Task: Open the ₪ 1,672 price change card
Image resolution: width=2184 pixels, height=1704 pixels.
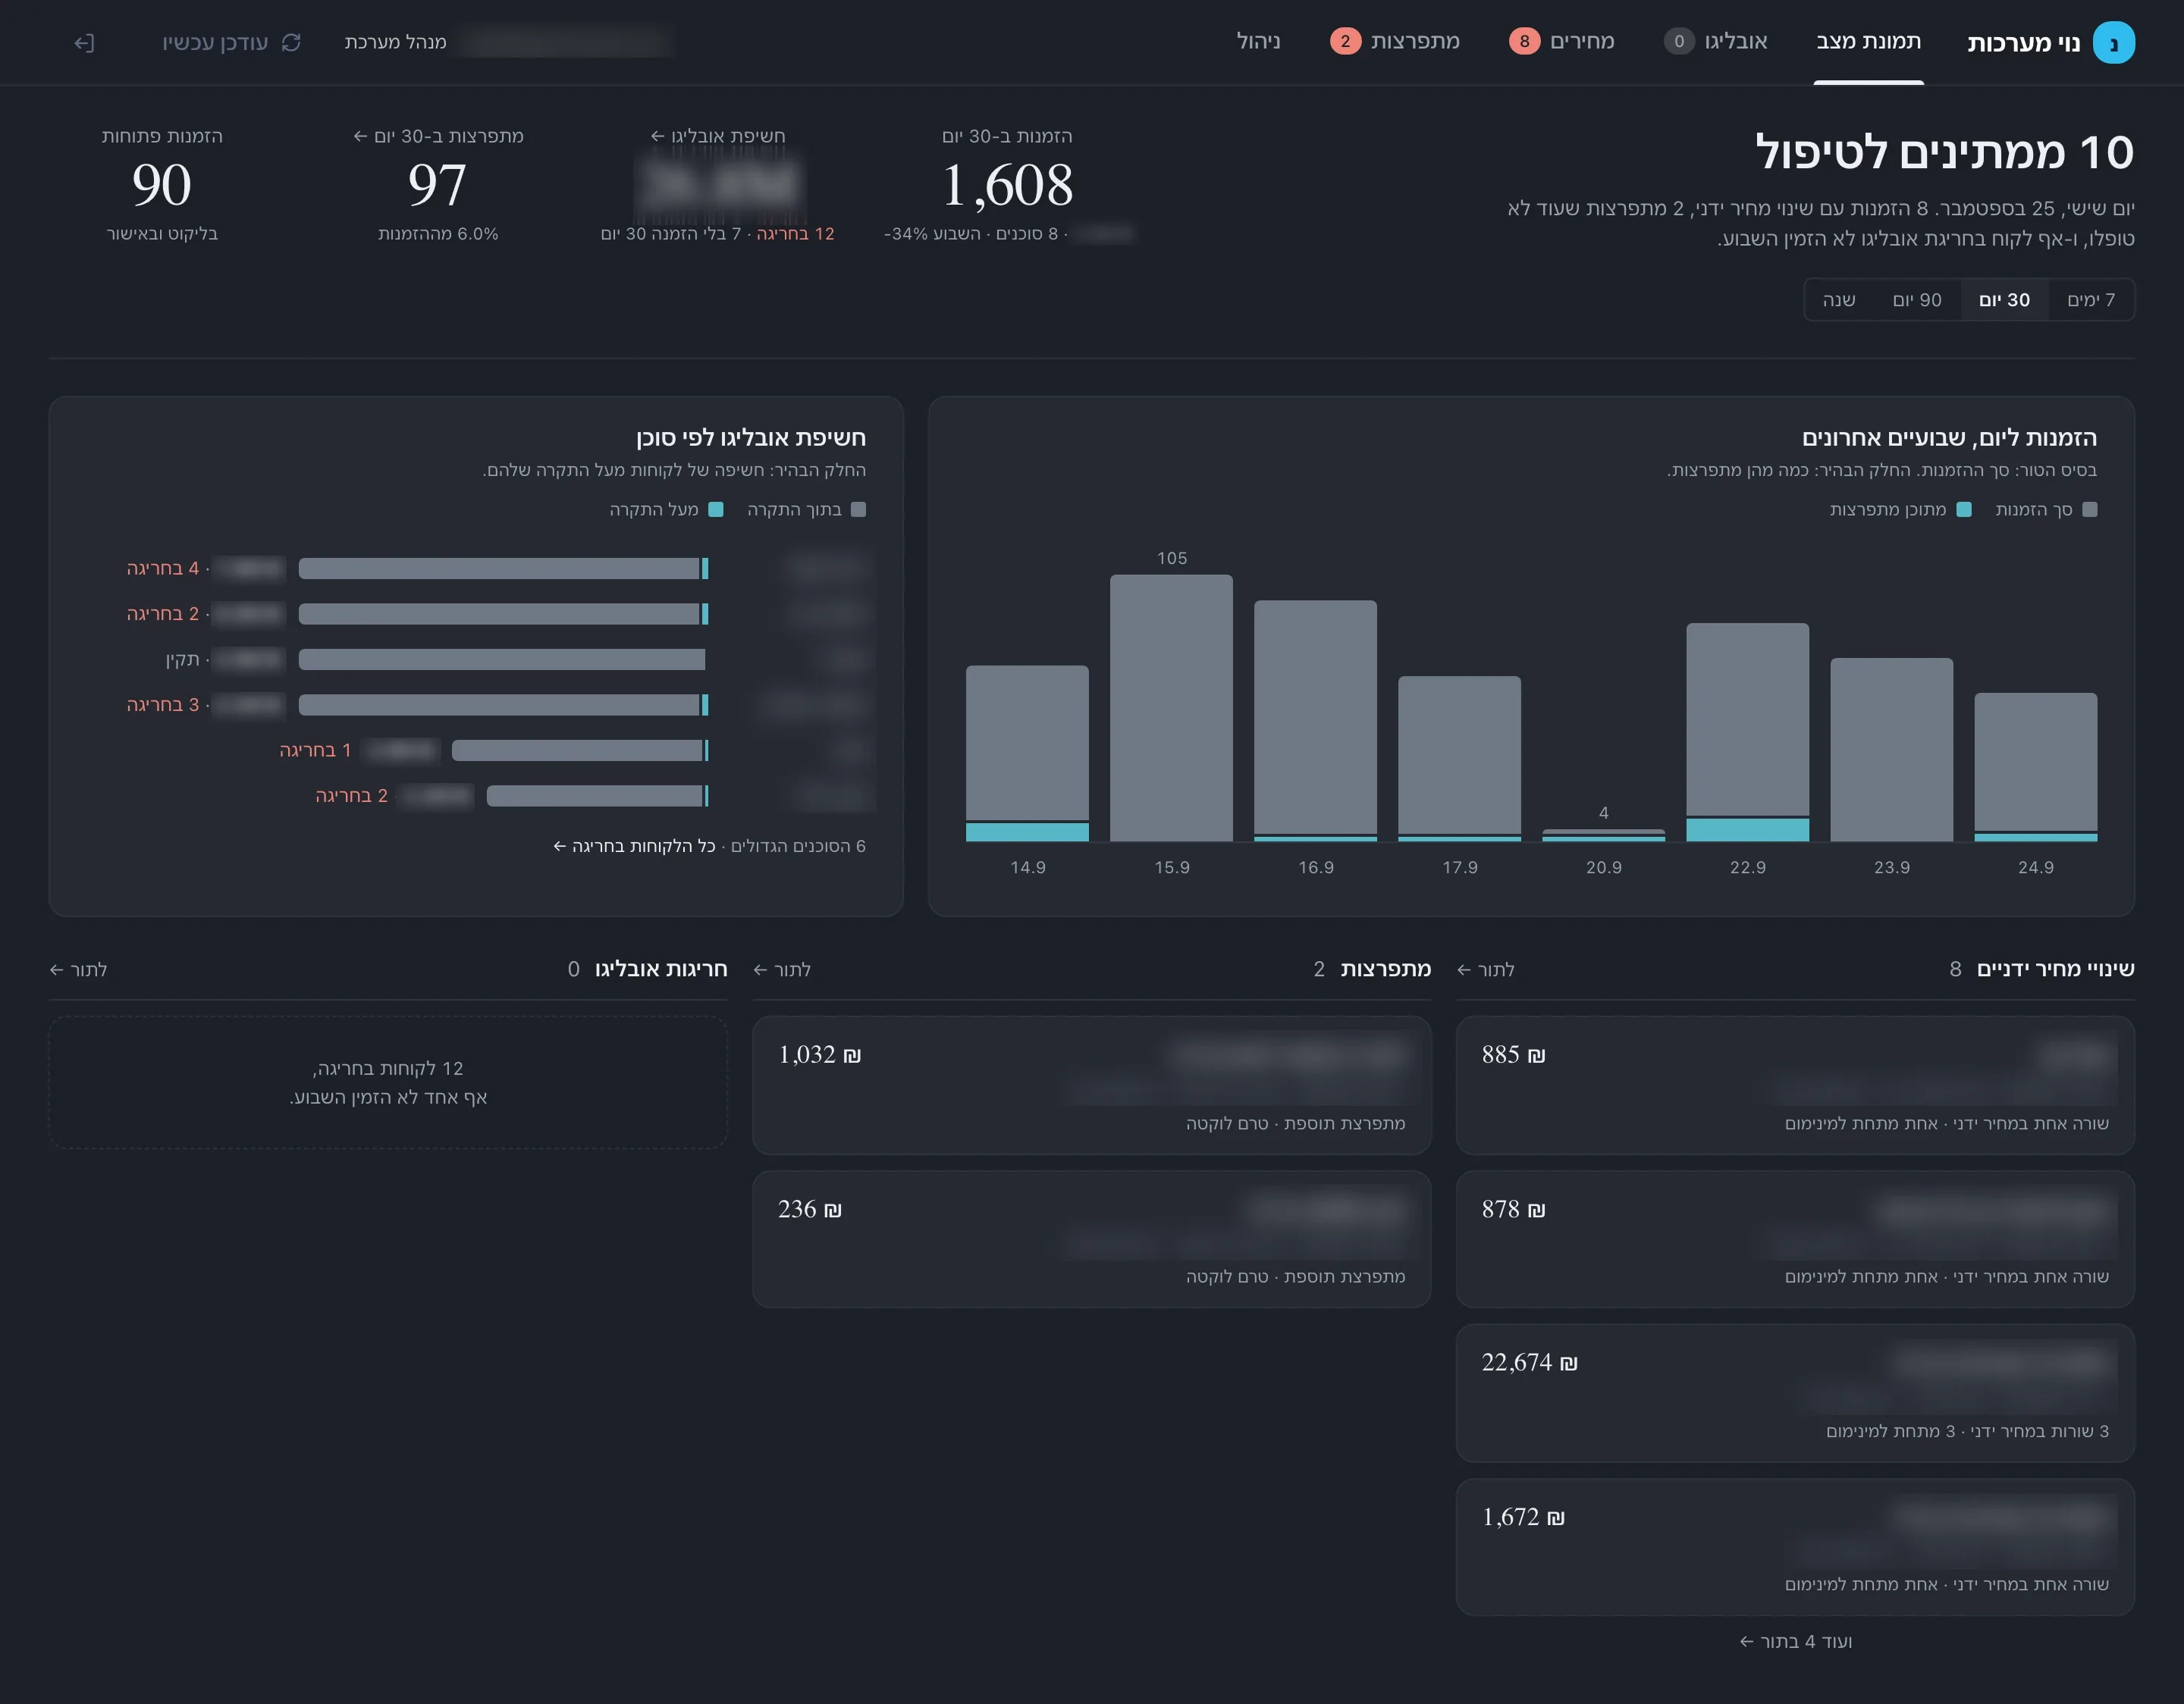Action: point(1795,1547)
